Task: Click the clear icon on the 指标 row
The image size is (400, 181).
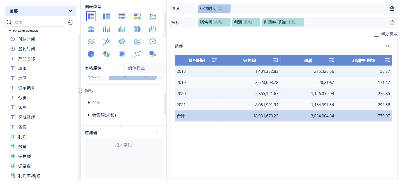Action: coord(392,22)
